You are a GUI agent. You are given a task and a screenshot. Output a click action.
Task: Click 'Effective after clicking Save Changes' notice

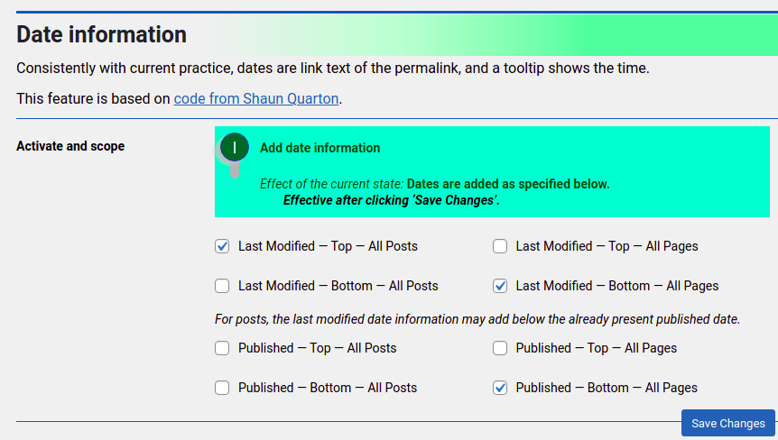point(391,200)
